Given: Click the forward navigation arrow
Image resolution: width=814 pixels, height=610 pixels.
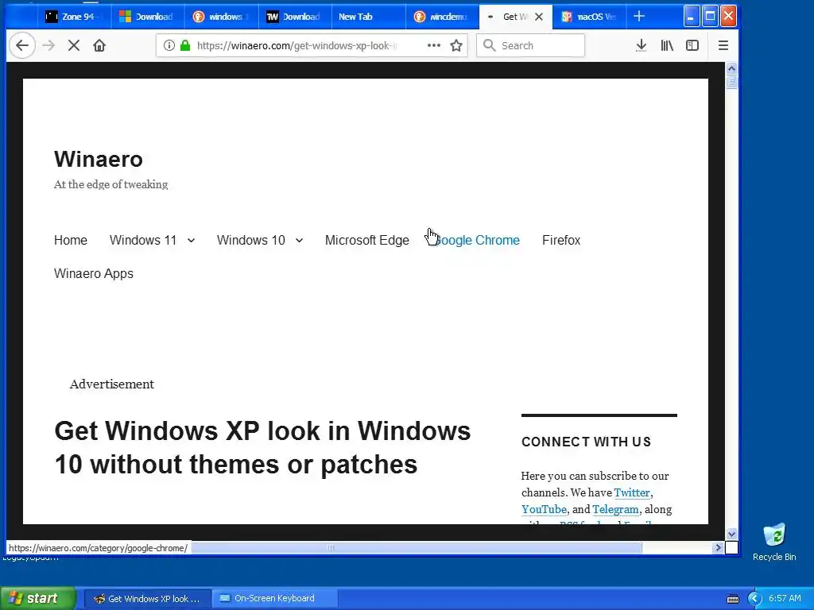Looking at the screenshot, I should pos(48,45).
